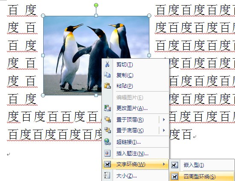Image resolution: width=235 pixels, height=181 pixels.
Task: Select 嵌入型(I) wrapping option
Action: [x=202, y=165]
